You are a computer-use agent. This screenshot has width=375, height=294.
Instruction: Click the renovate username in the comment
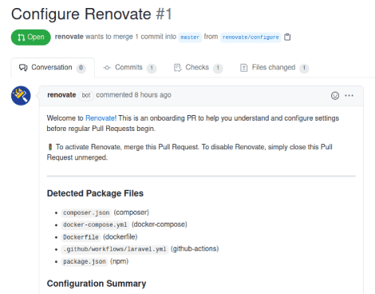coord(61,95)
